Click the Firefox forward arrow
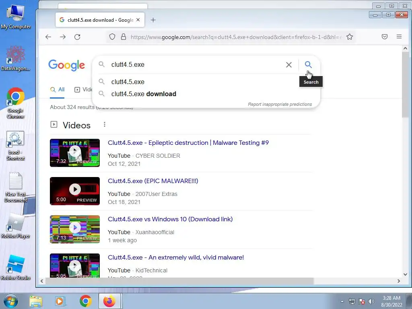 (x=63, y=37)
